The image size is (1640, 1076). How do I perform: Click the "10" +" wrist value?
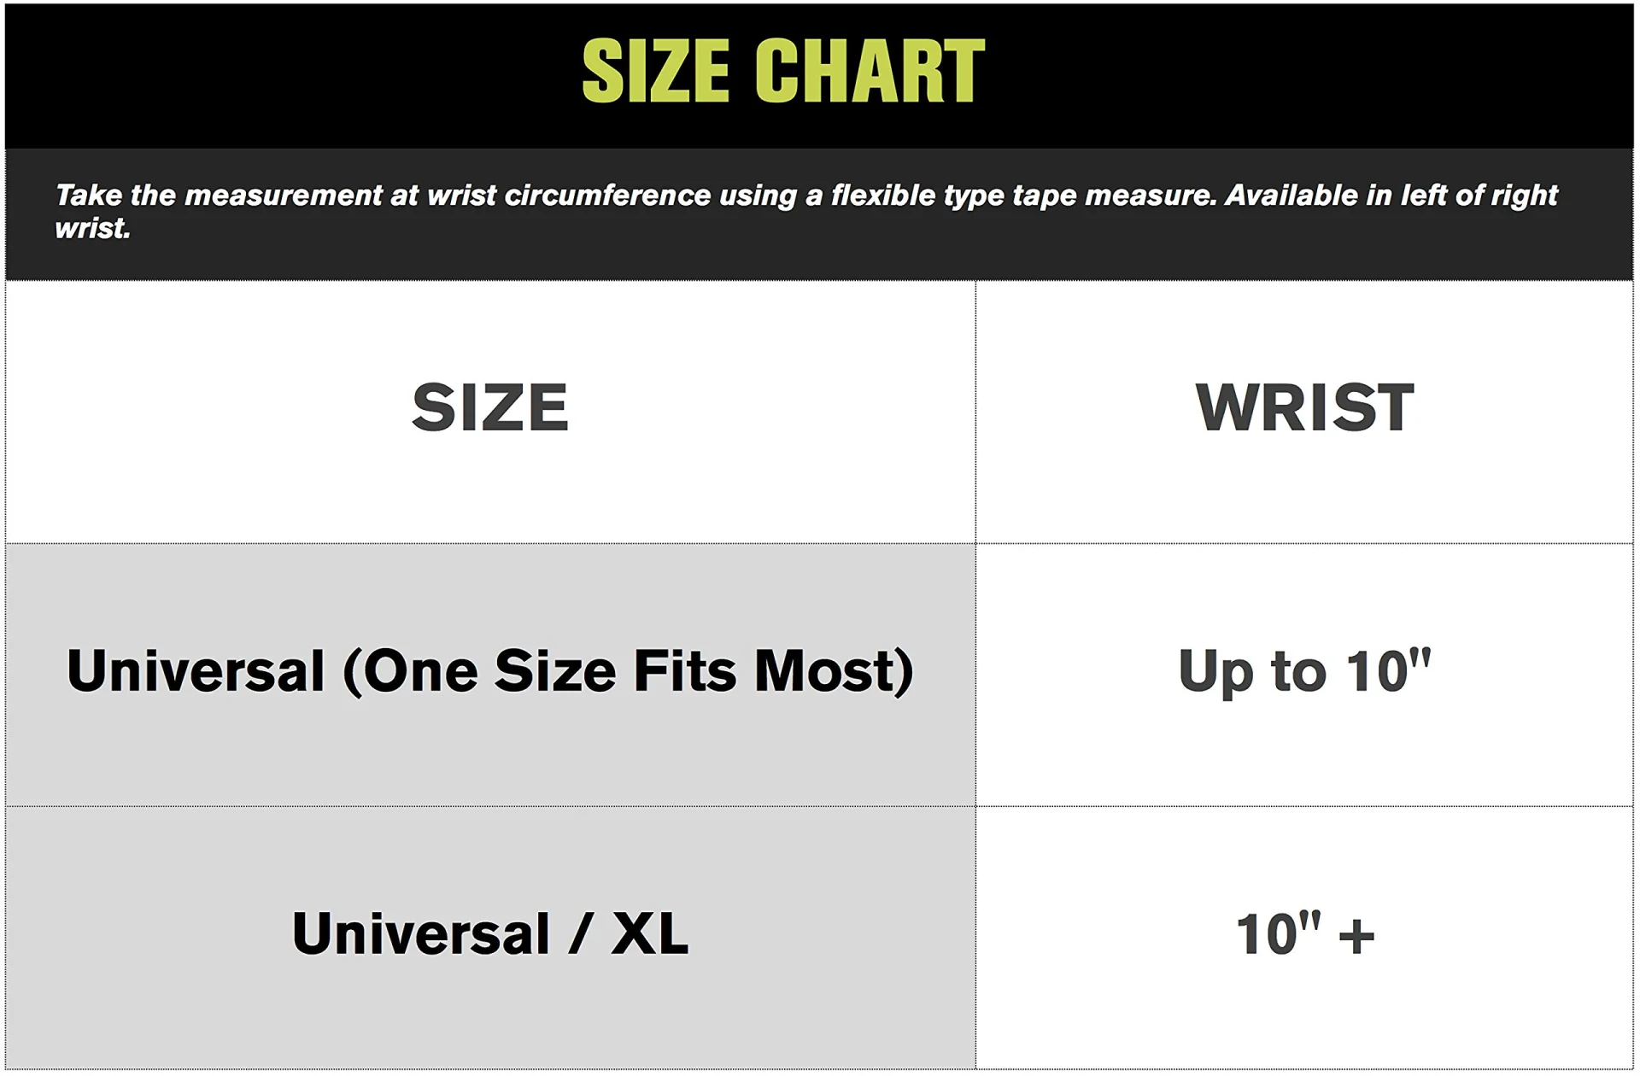[1304, 934]
